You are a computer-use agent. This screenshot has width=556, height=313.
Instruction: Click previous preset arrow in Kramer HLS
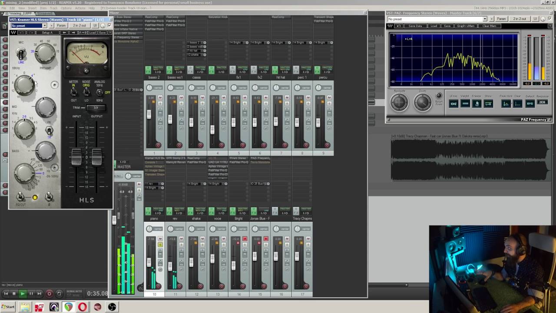tap(64, 33)
